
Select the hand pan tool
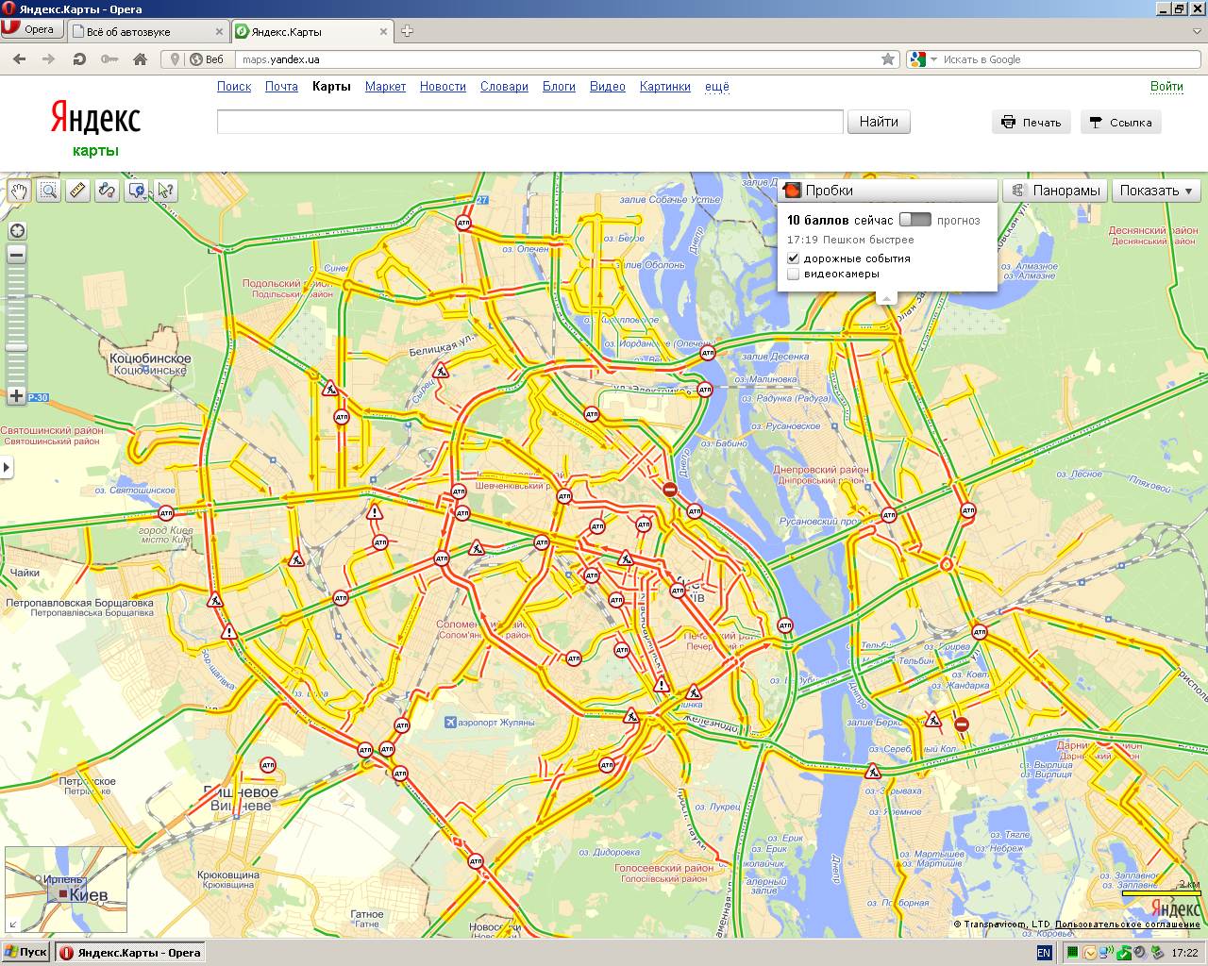click(x=19, y=191)
